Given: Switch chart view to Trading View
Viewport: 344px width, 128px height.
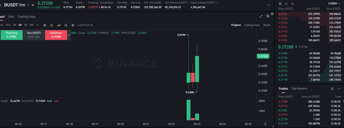Looking at the screenshot, I should [x=252, y=25].
